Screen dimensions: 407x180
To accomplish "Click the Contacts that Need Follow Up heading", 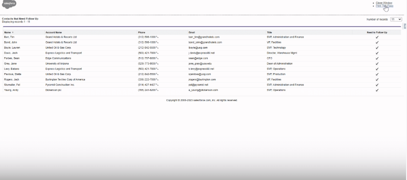I will click(x=20, y=19).
